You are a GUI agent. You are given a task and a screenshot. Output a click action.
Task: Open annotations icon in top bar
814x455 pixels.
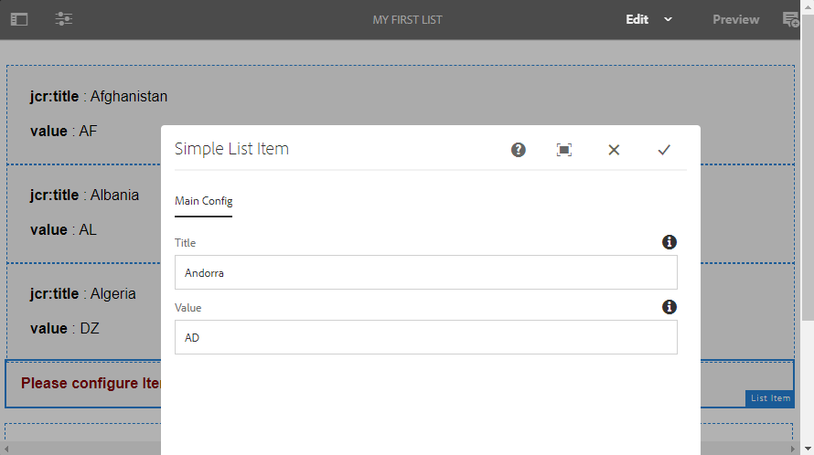point(790,20)
